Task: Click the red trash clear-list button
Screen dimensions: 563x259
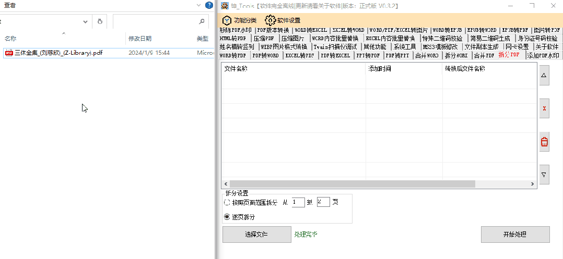Action: click(x=544, y=142)
